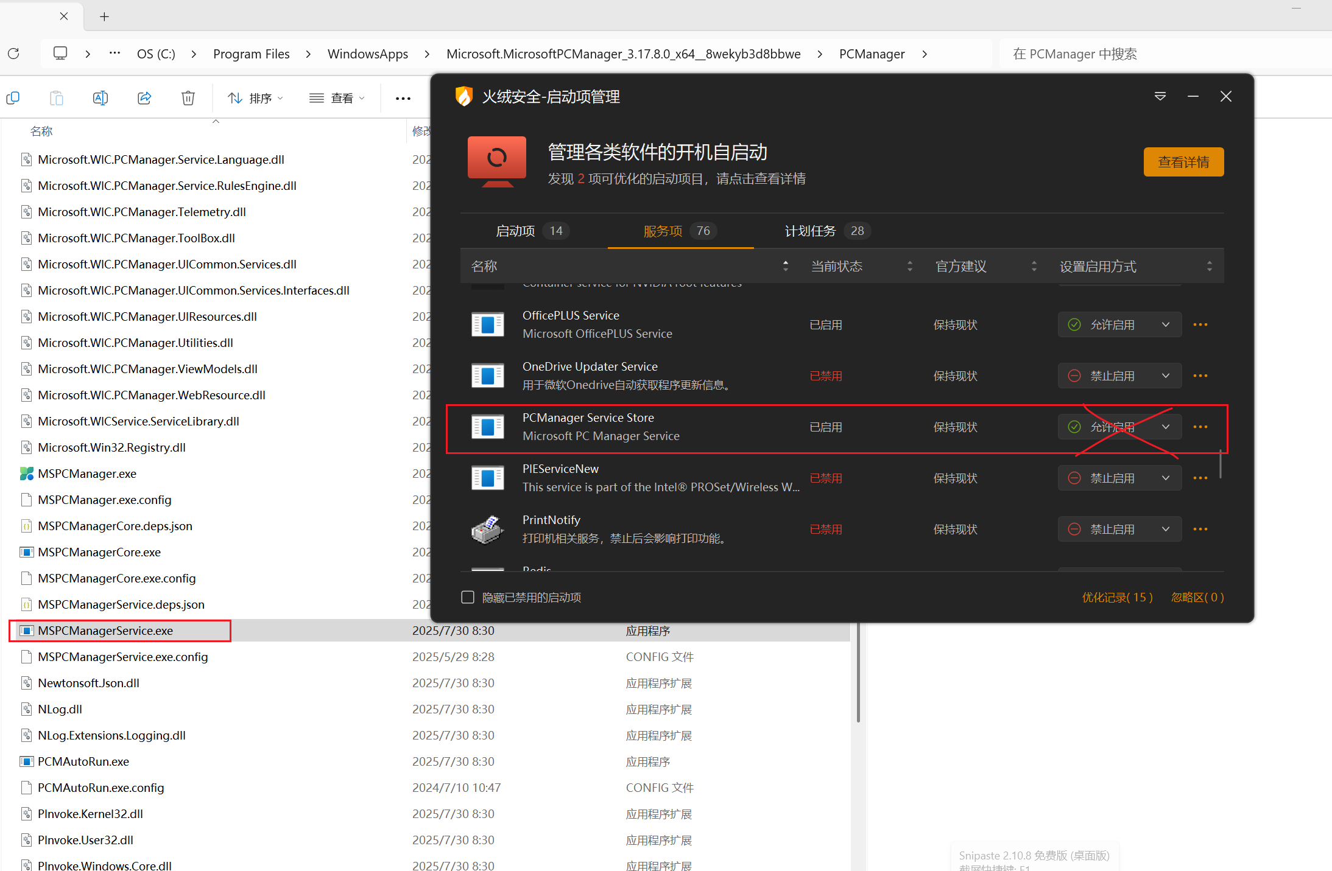The image size is (1332, 871).
Task: Open the Huorong title bar menu icon
Action: click(1160, 96)
